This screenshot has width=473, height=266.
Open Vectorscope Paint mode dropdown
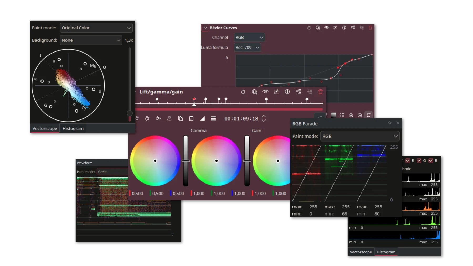(96, 28)
